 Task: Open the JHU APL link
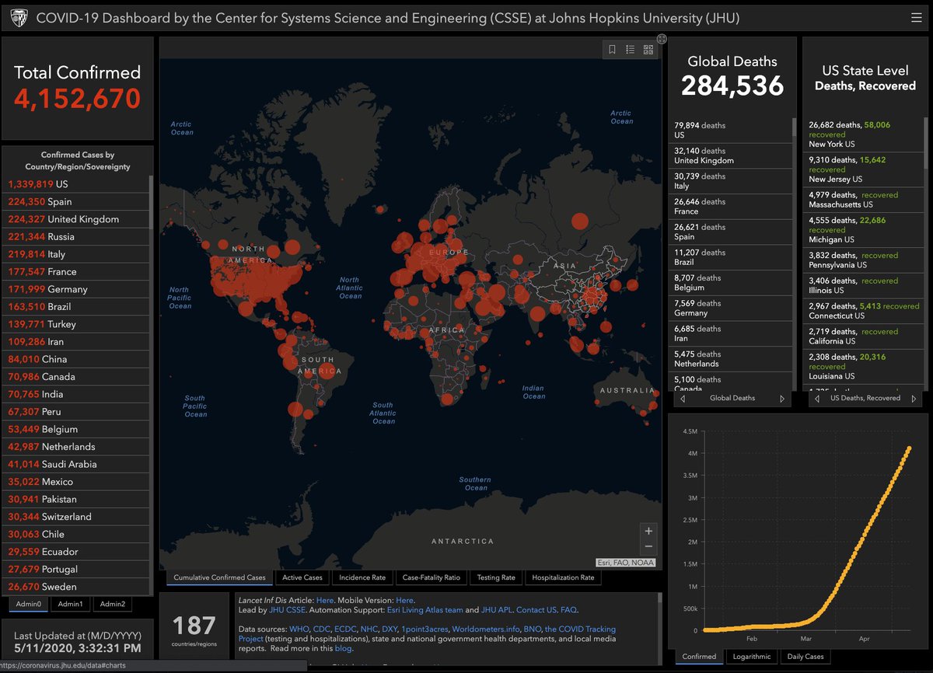pyautogui.click(x=496, y=610)
